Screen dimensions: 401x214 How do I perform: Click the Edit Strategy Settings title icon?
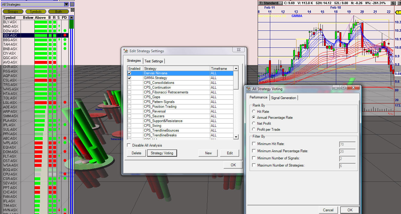(126, 51)
